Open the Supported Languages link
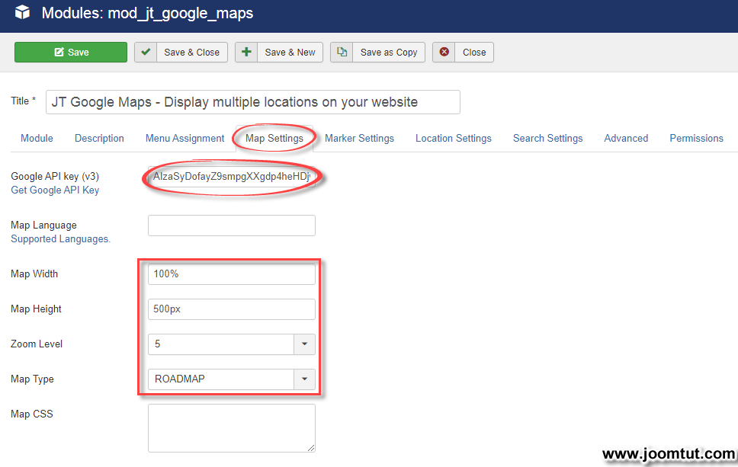The image size is (738, 467). 60,239
